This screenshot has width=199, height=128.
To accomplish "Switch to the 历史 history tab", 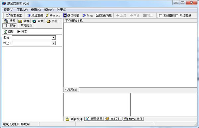I will pyautogui.click(x=52, y=21).
